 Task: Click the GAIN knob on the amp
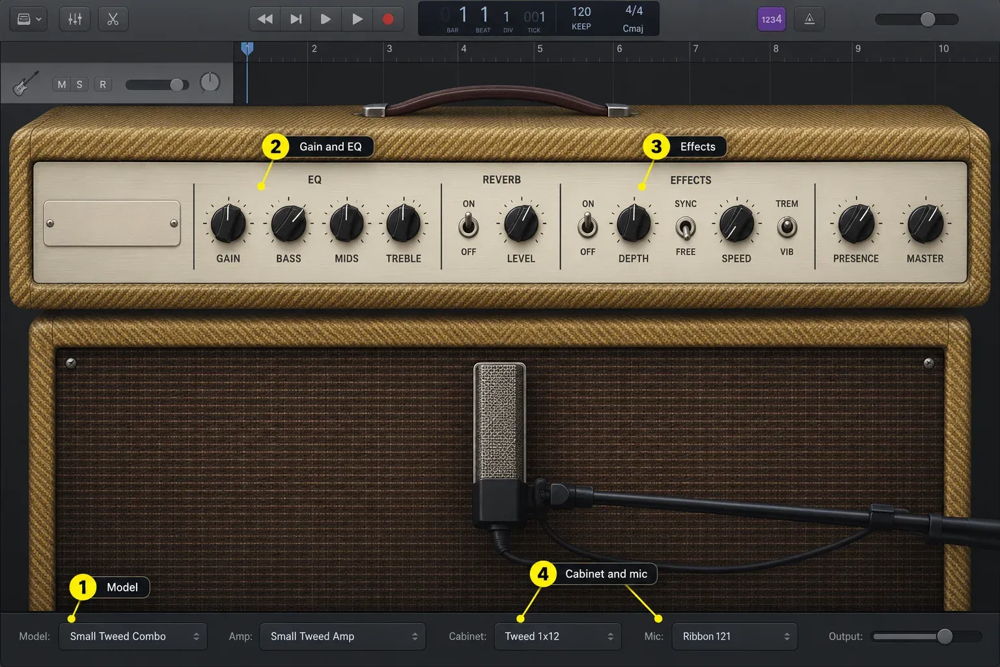(x=228, y=223)
